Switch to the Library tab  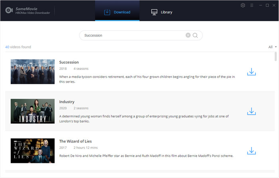[x=161, y=12]
